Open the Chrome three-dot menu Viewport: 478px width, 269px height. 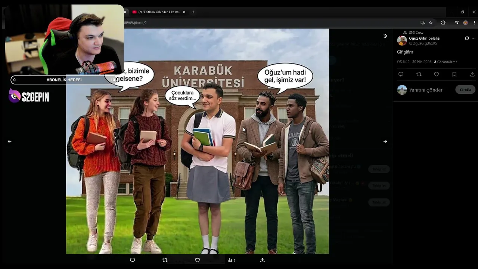click(474, 22)
